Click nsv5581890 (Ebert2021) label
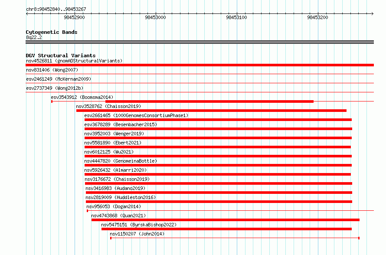The width and height of the screenshot is (386, 255). [x=113, y=143]
